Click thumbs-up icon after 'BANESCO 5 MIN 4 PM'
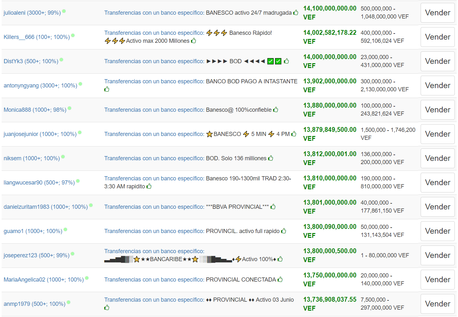Screen dimensions: 458x317 click(294, 134)
